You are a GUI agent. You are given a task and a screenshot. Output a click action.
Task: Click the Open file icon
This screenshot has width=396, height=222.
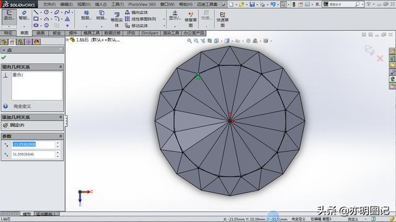241,4
